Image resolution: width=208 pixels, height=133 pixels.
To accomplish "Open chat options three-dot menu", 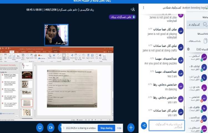I will 143,8.
